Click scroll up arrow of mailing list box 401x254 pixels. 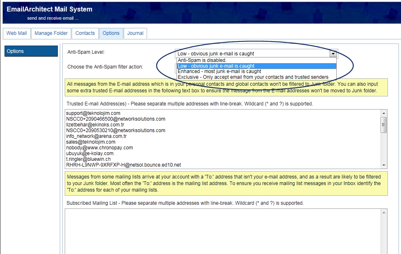(384, 213)
